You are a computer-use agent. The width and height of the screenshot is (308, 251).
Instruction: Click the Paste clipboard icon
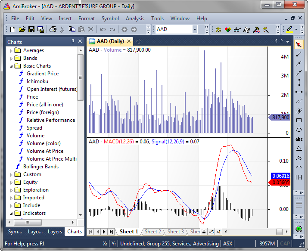tap(81, 29)
